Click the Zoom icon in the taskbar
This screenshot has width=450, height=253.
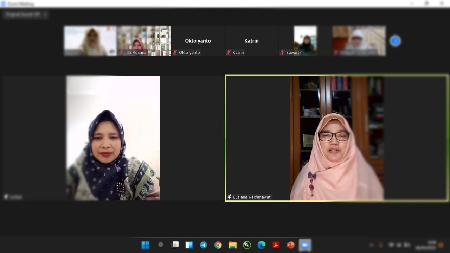[x=305, y=245]
